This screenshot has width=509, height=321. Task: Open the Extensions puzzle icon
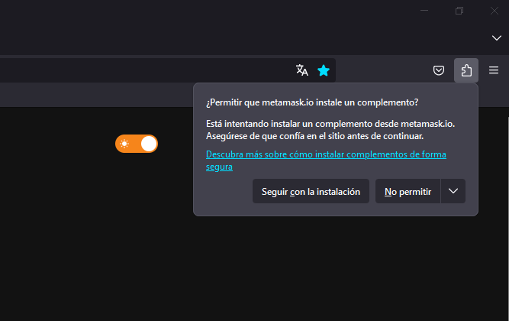[466, 70]
